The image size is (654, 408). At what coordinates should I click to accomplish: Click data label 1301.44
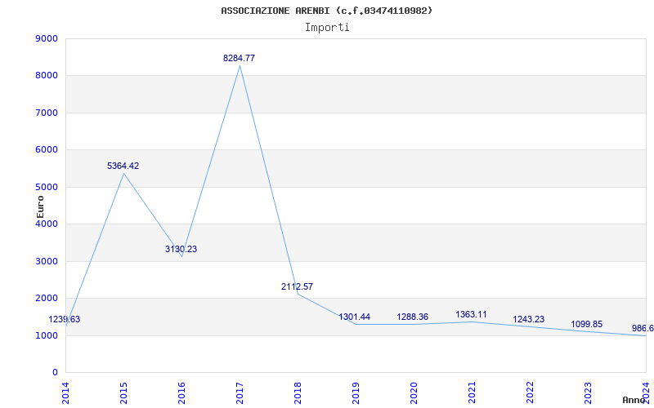click(355, 317)
